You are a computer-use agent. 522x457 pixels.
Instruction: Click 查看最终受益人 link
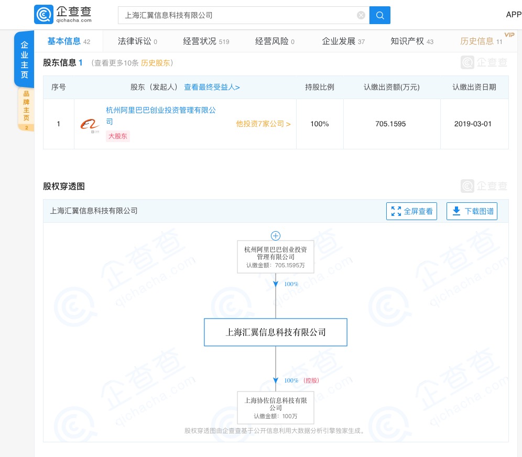coord(212,87)
